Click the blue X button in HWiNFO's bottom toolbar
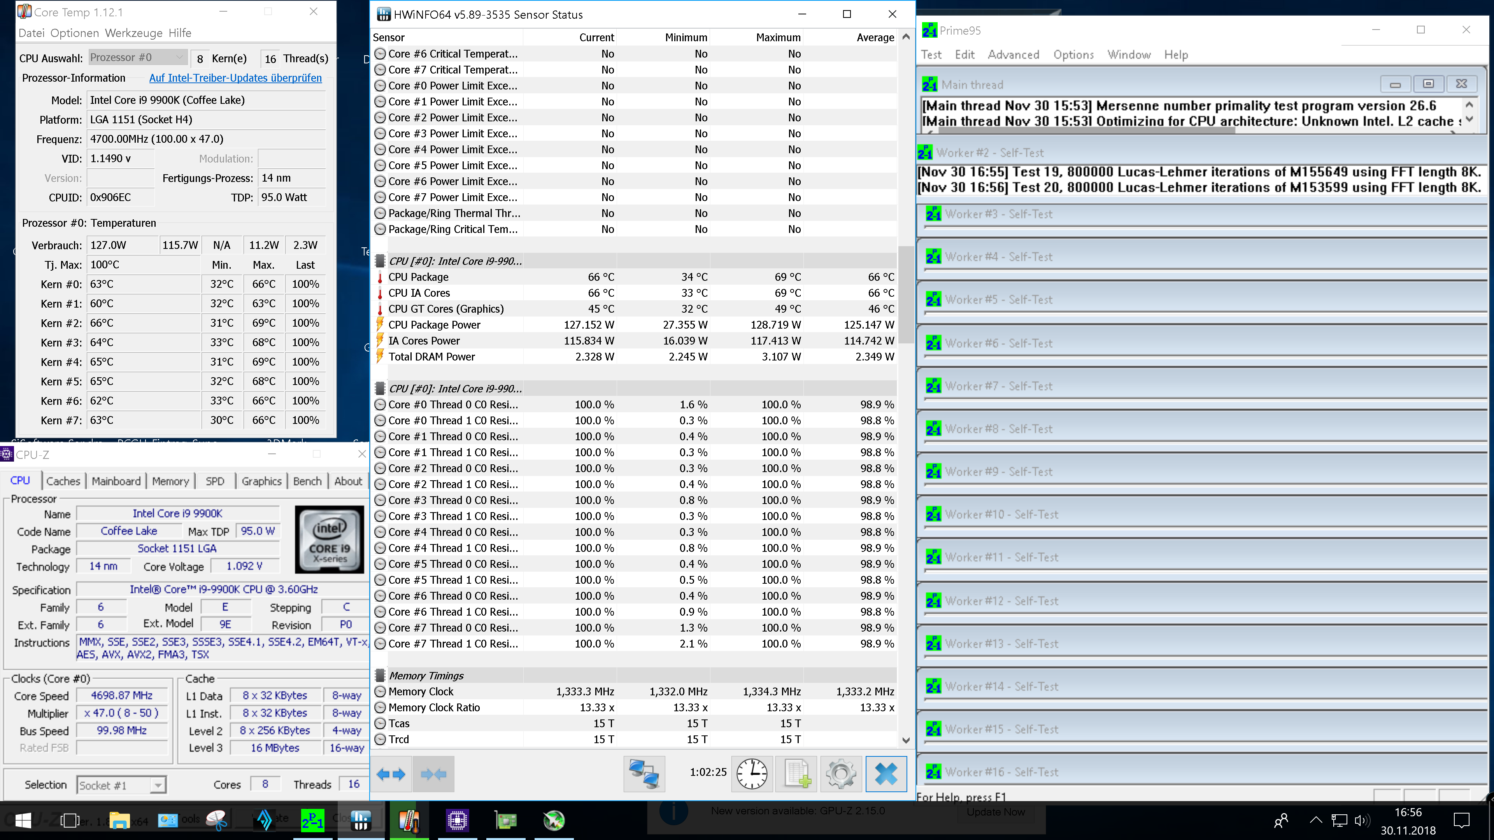This screenshot has height=840, width=1494. [x=886, y=774]
